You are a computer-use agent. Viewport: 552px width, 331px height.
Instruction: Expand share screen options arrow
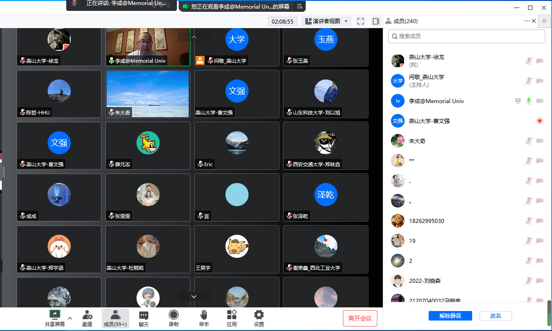click(x=70, y=318)
